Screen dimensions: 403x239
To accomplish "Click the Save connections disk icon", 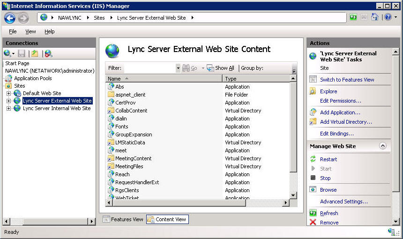I will (x=22, y=53).
